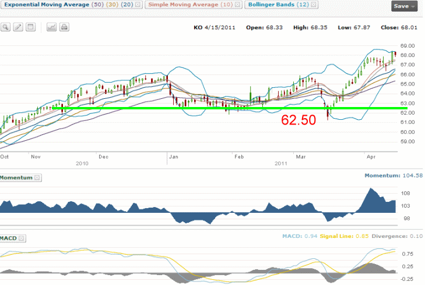Click the Jan label on time axis
Screen dimensions: 425x285
tap(174, 157)
